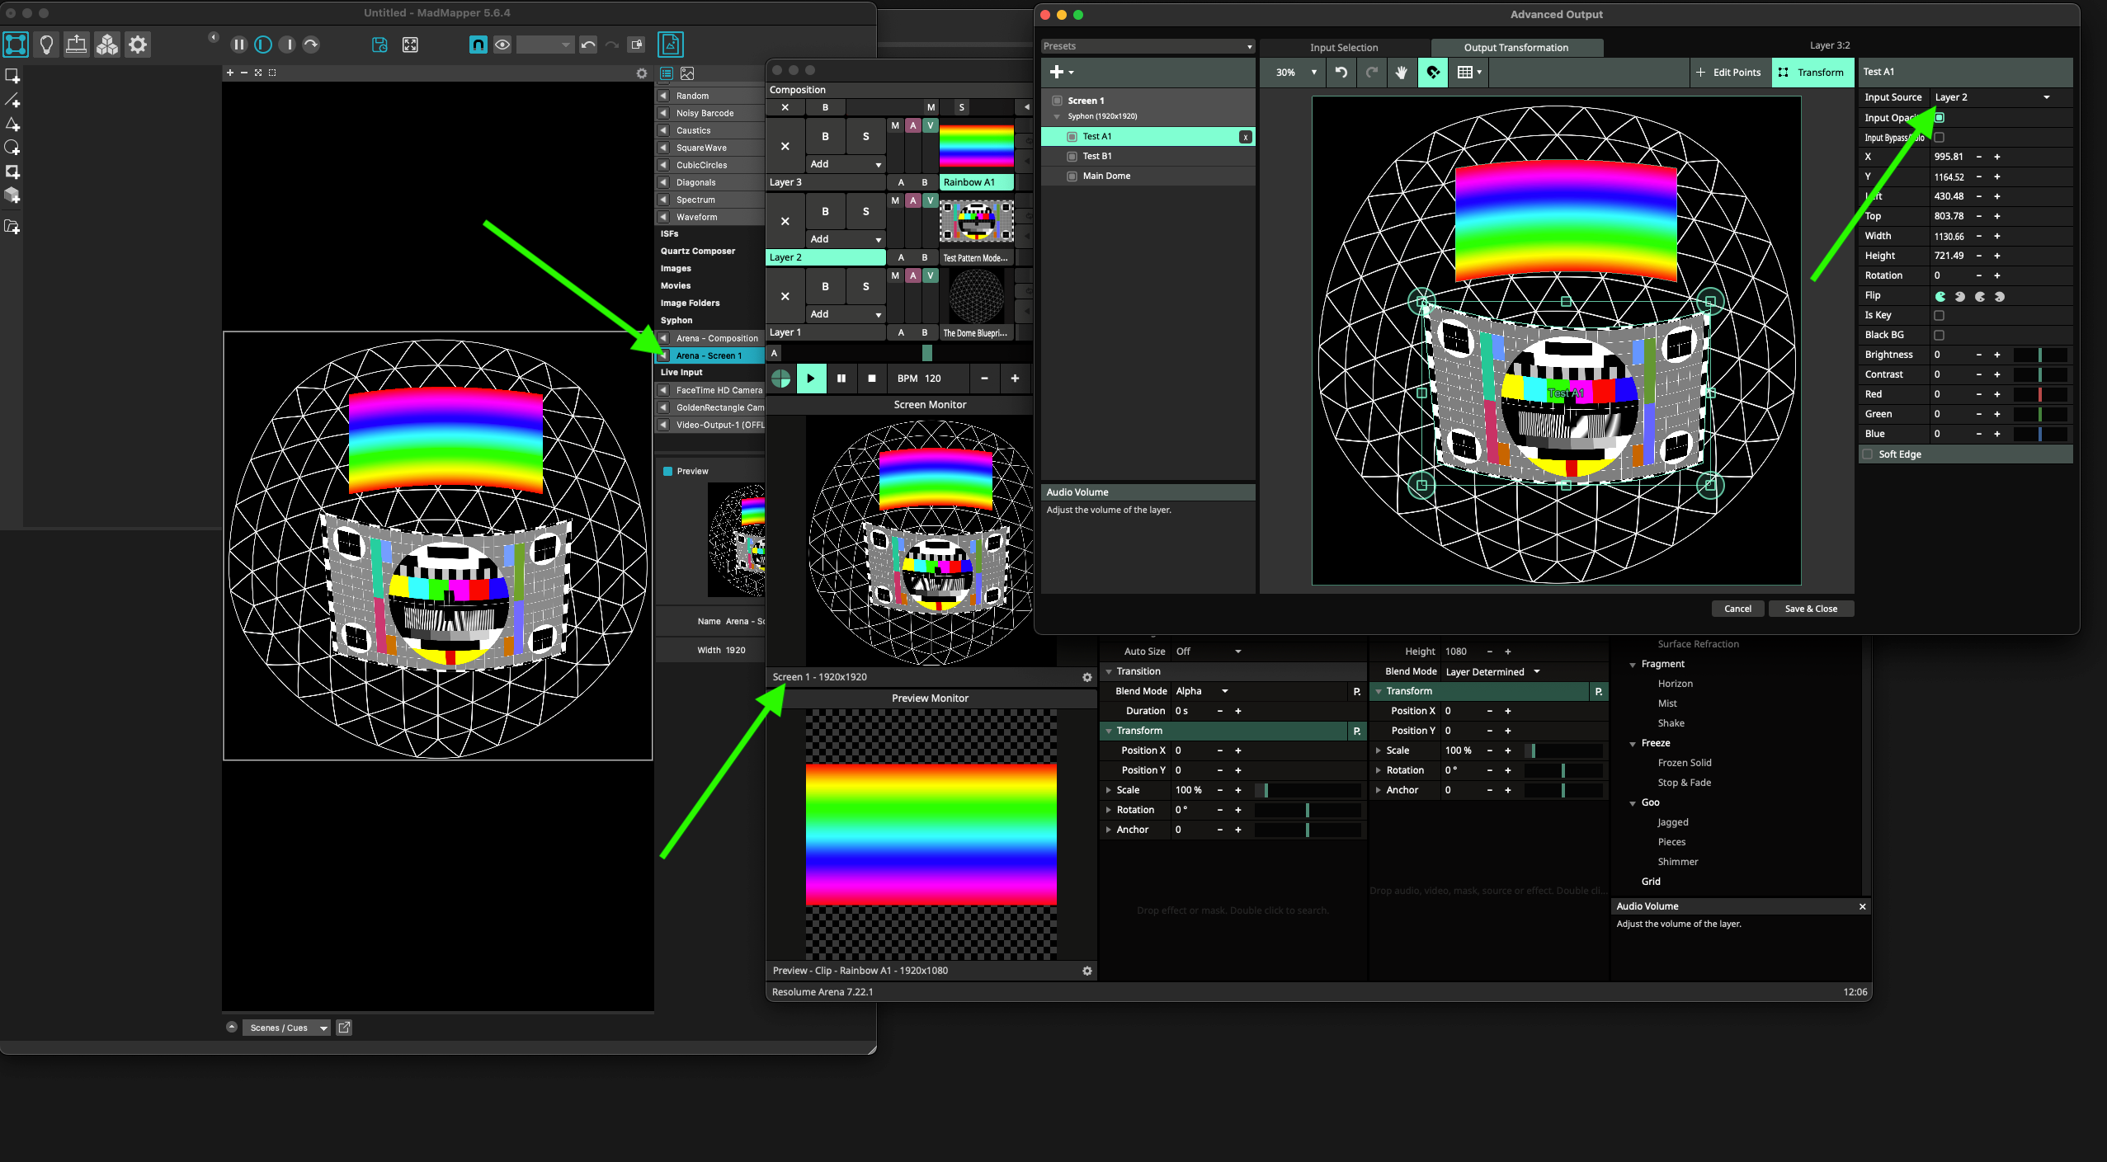2107x1162 pixels.
Task: Switch to the Input Selection tab
Action: click(x=1343, y=48)
